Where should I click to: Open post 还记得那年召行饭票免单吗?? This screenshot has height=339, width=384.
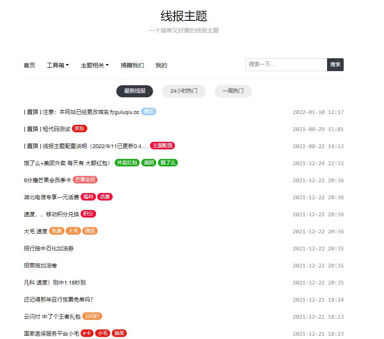59,299
